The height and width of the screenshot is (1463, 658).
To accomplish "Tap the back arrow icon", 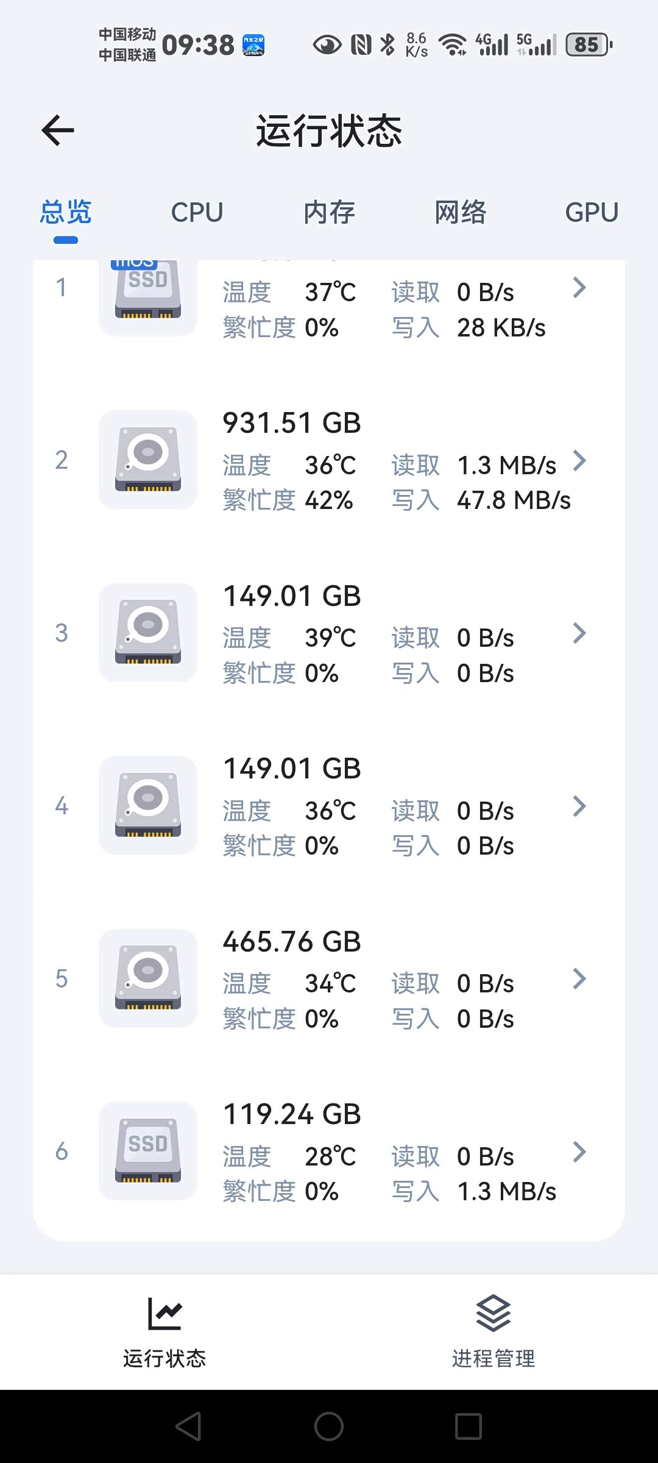I will pos(58,130).
